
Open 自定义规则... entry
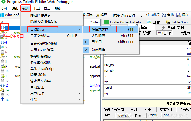pos(52,35)
